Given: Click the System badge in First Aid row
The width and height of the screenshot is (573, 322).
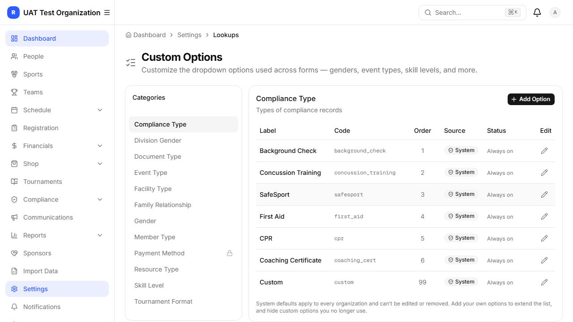Looking at the screenshot, I should (x=461, y=216).
